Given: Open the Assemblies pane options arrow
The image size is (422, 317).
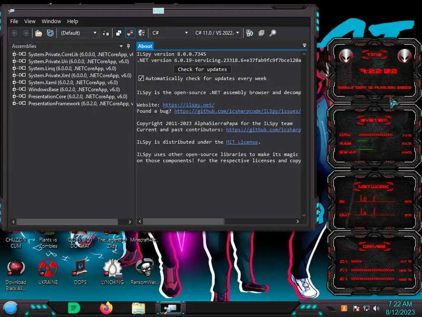Looking at the screenshot, I should (x=121, y=46).
